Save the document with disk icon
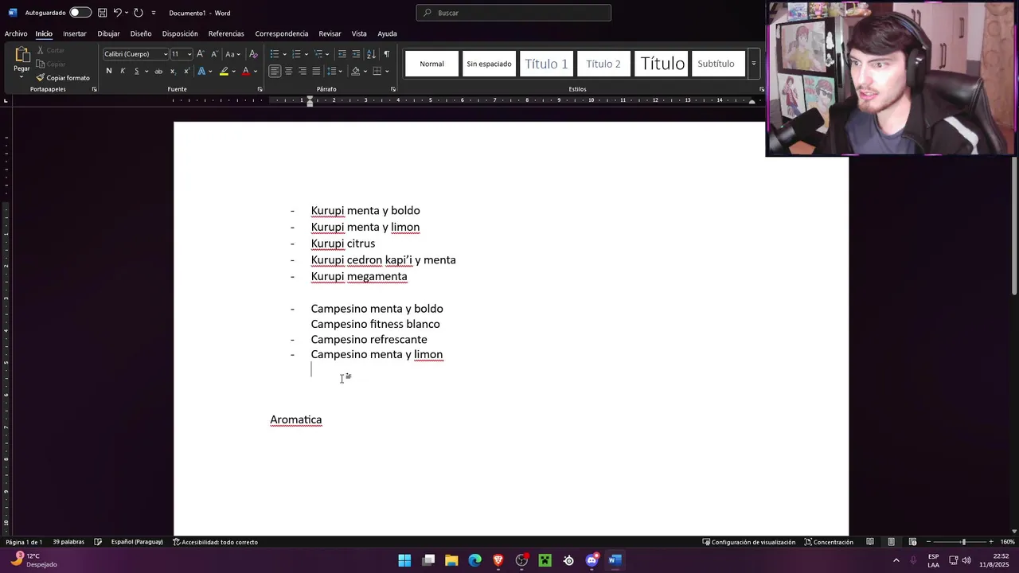Viewport: 1019px width, 573px height. click(102, 13)
